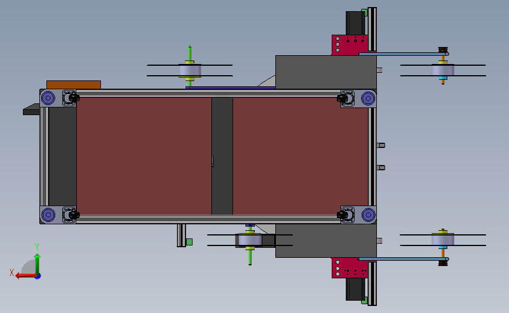
Task: Select the dark vertical plate left of brown panel
Action: point(63,156)
